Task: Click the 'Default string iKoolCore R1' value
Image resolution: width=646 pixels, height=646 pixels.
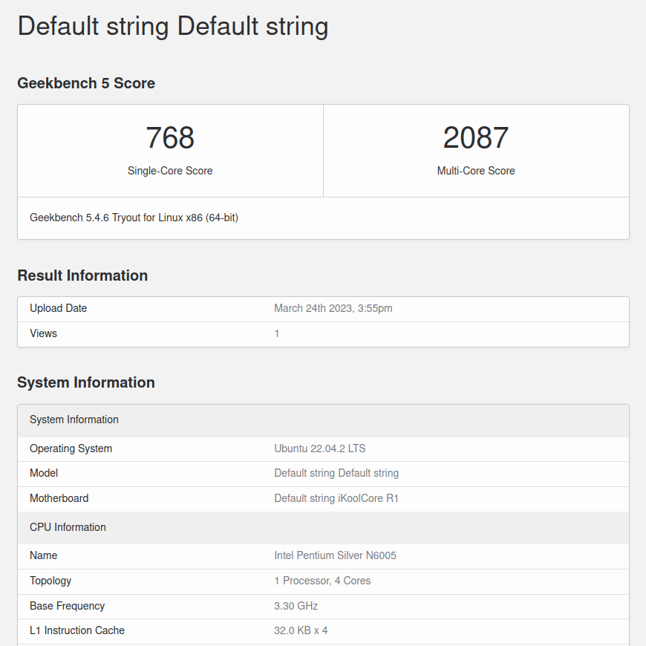Action: [336, 498]
